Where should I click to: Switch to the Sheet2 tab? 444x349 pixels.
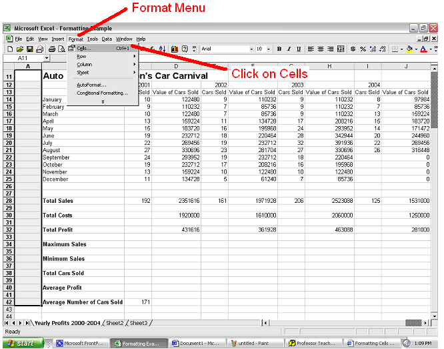(x=115, y=323)
